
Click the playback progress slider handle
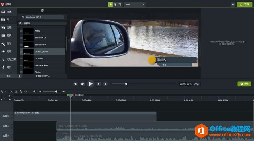[x=126, y=84]
